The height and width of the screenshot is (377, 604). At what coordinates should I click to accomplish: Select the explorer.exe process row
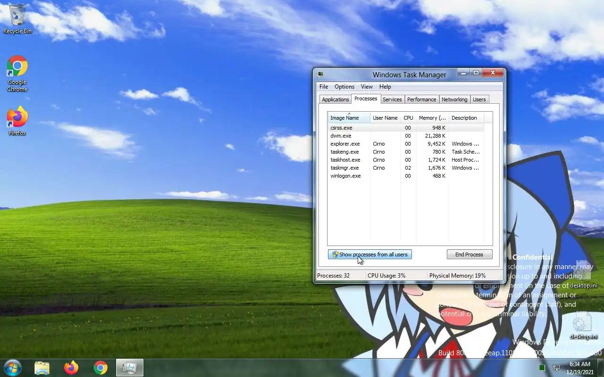pyautogui.click(x=406, y=144)
